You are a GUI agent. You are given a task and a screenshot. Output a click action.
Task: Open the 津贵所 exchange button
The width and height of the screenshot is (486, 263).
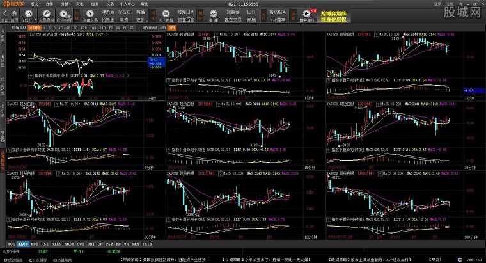[108, 12]
